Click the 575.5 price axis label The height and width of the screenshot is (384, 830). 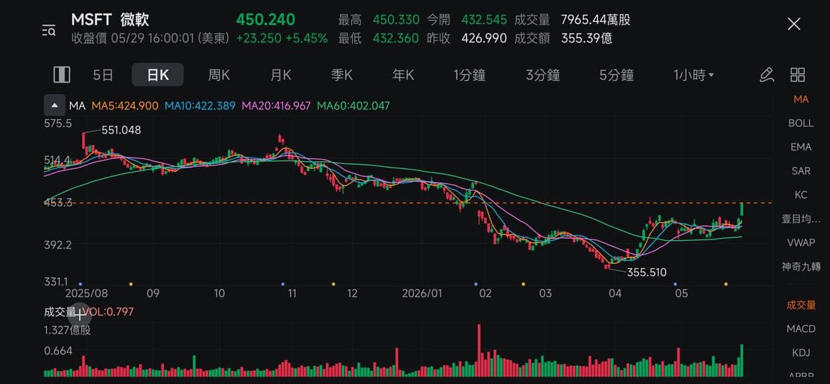[x=58, y=123]
